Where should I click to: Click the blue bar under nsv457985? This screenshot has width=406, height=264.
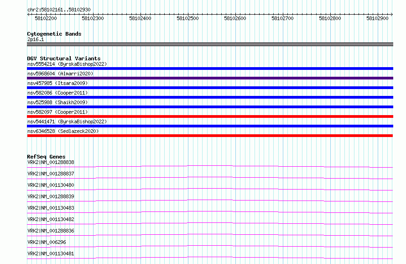210,88
